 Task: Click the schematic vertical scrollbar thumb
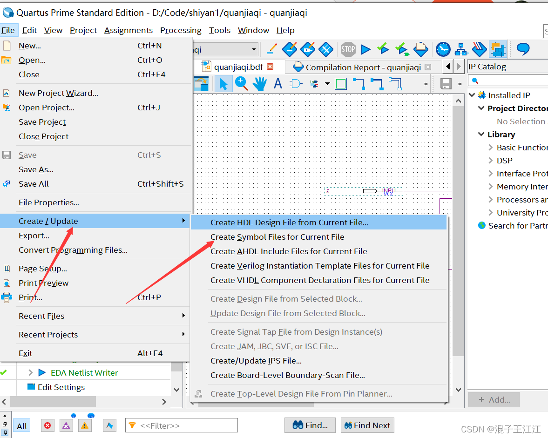pyautogui.click(x=458, y=230)
